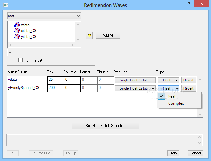Click the xdata wave icon
211x161 pixels.
pos(17,25)
